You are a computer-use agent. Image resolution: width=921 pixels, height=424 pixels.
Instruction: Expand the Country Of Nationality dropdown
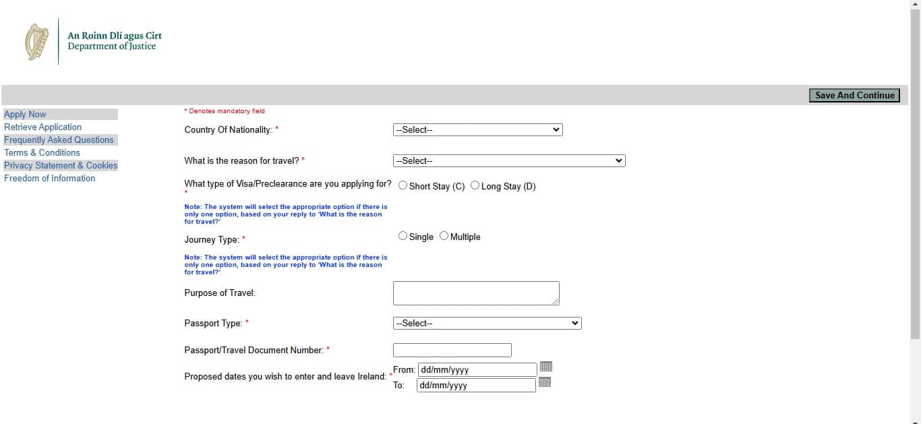click(478, 130)
